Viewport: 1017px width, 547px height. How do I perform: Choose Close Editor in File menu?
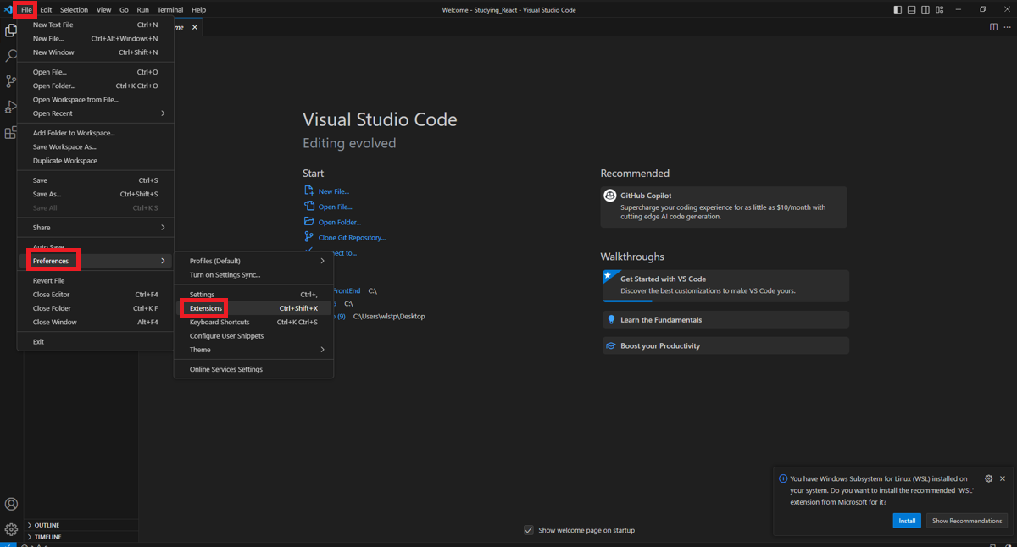95,295
